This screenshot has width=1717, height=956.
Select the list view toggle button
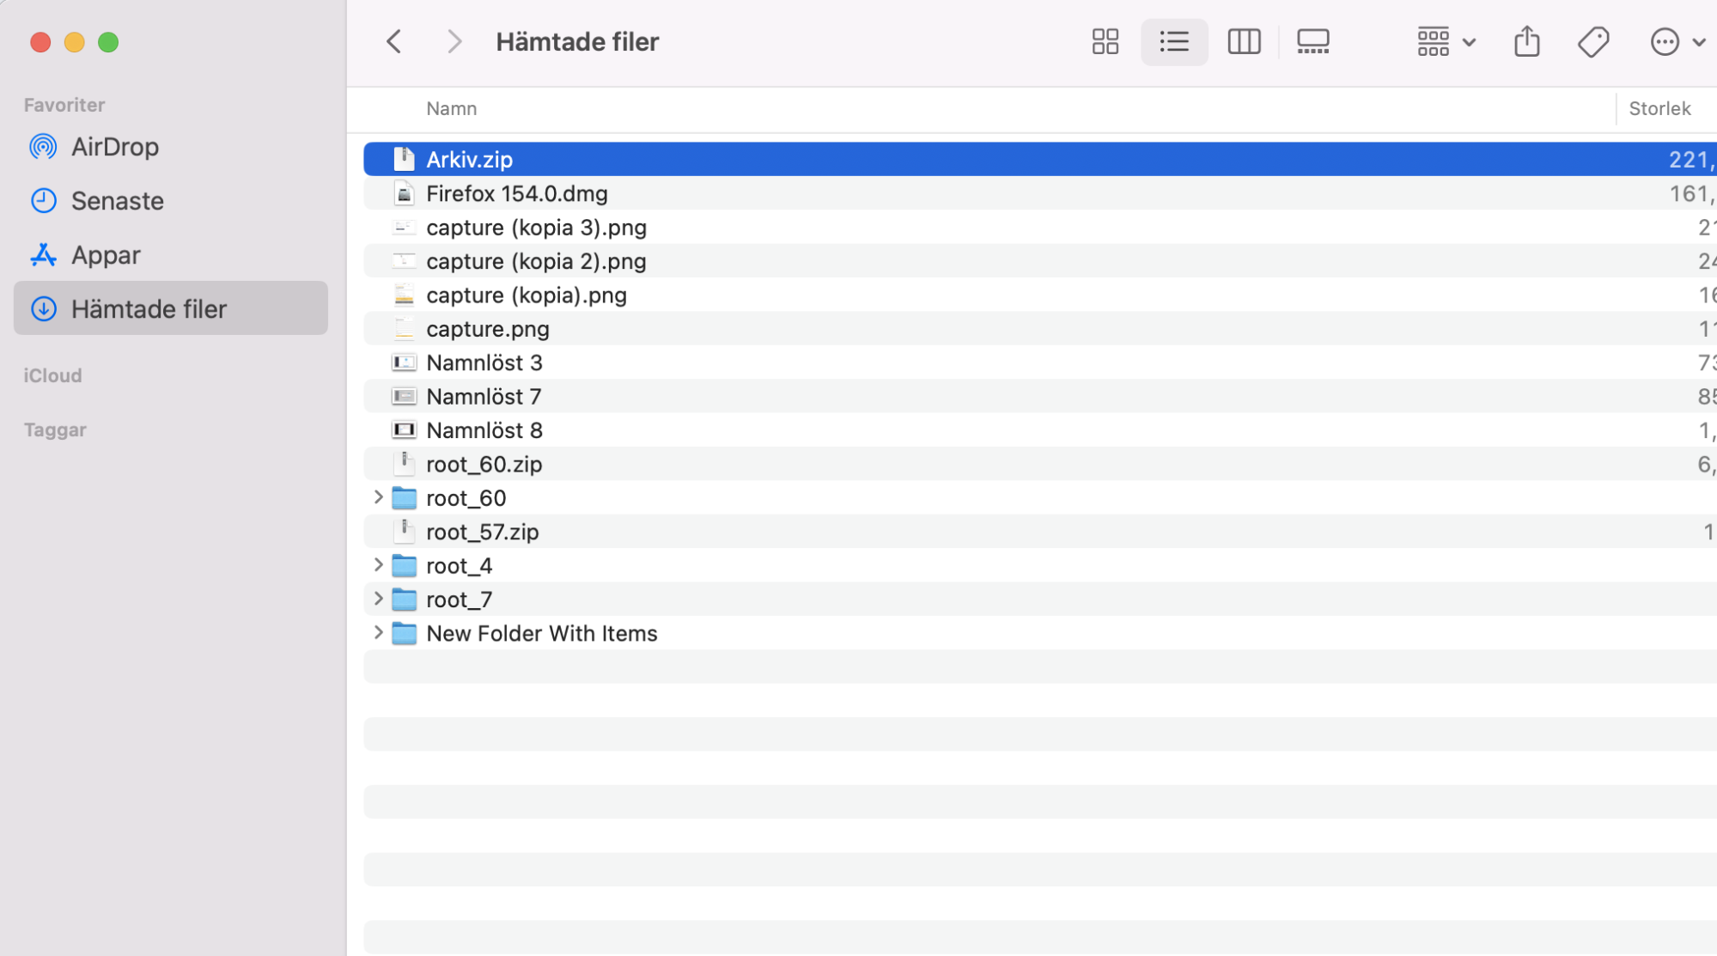[1173, 41]
